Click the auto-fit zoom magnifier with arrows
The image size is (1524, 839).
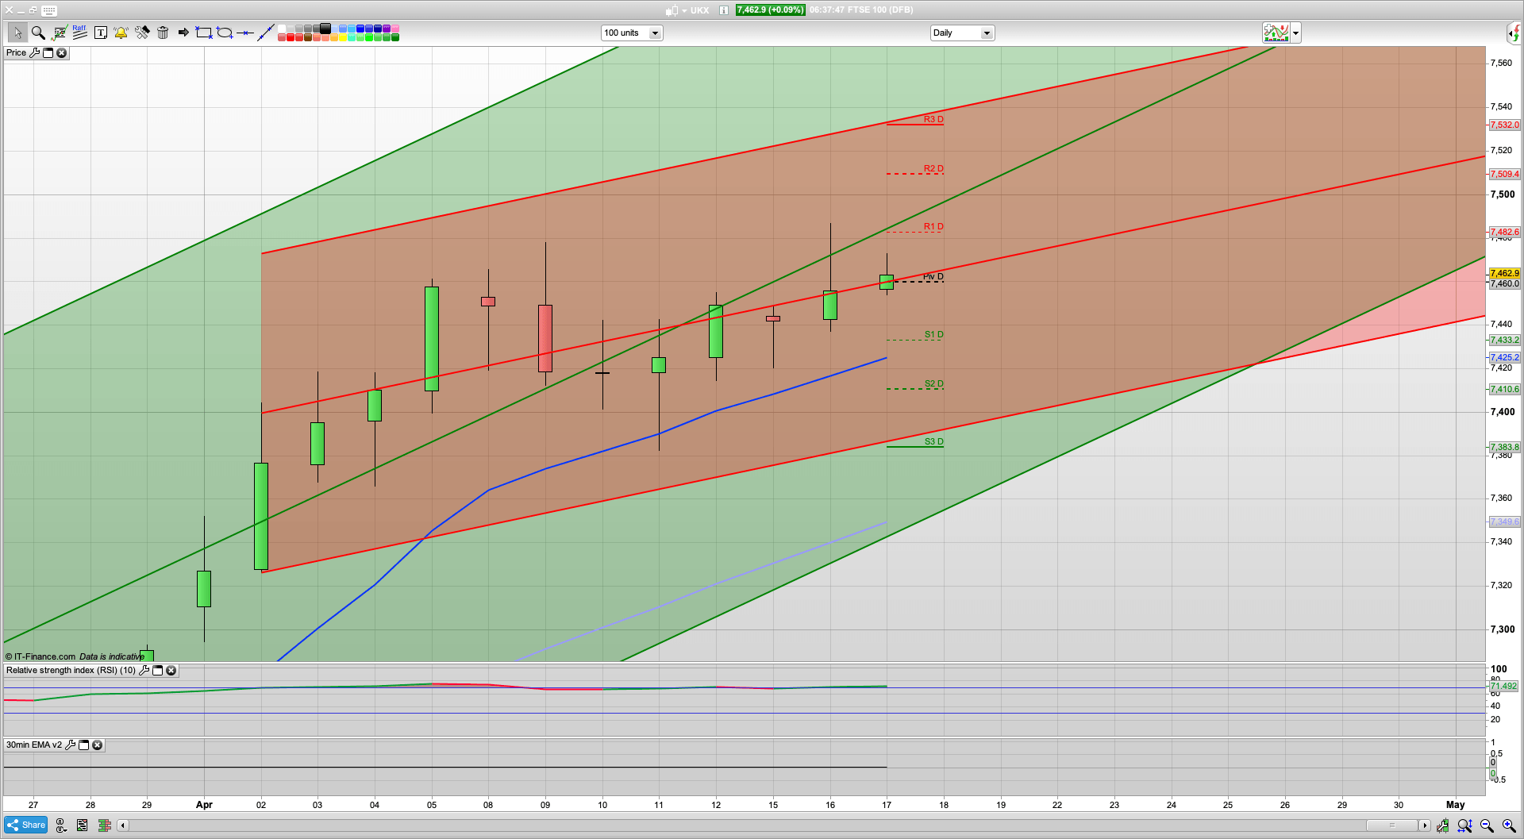click(1464, 826)
